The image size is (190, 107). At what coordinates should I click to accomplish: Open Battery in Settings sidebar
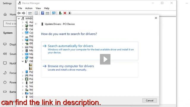coord(9,92)
